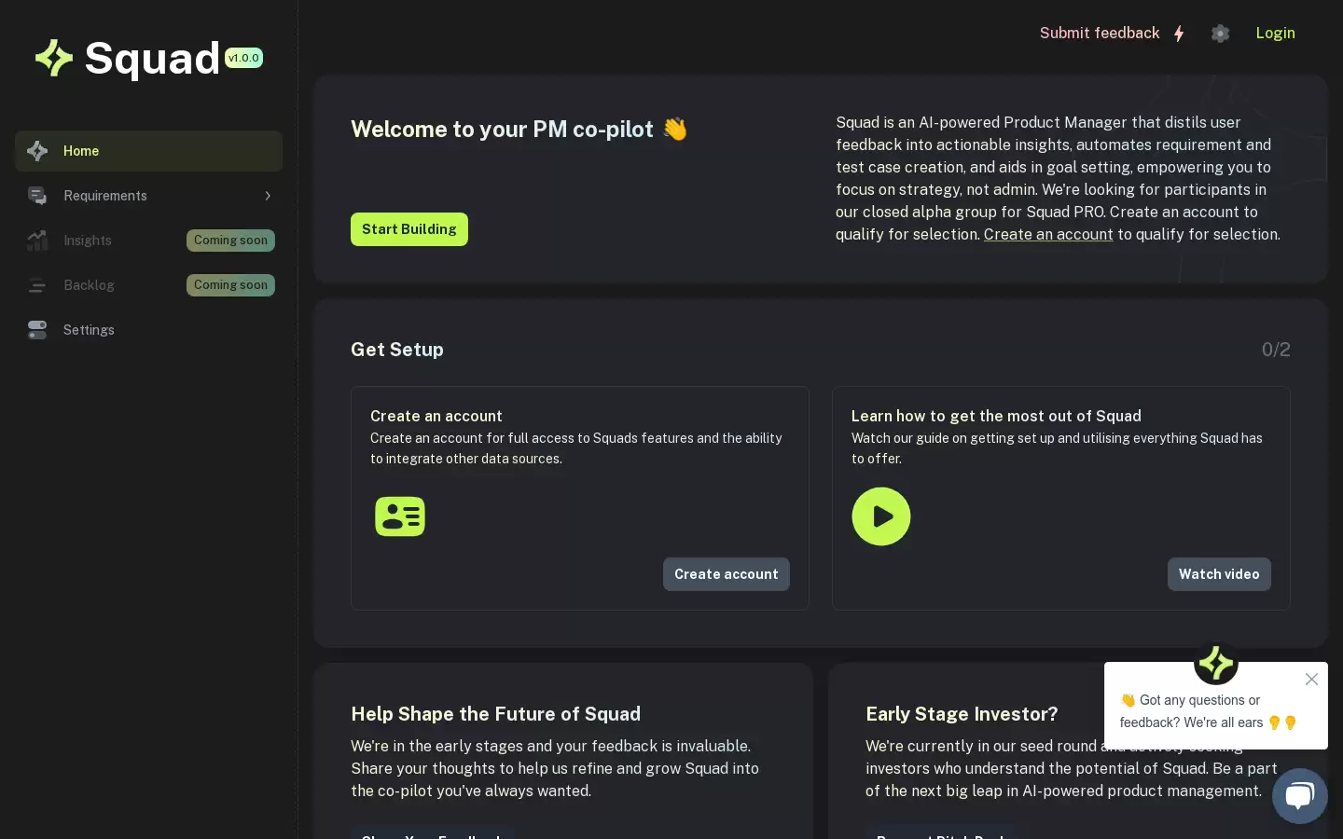The width and height of the screenshot is (1343, 839).
Task: Click the Requirements chat icon in sidebar
Action: pyautogui.click(x=37, y=196)
